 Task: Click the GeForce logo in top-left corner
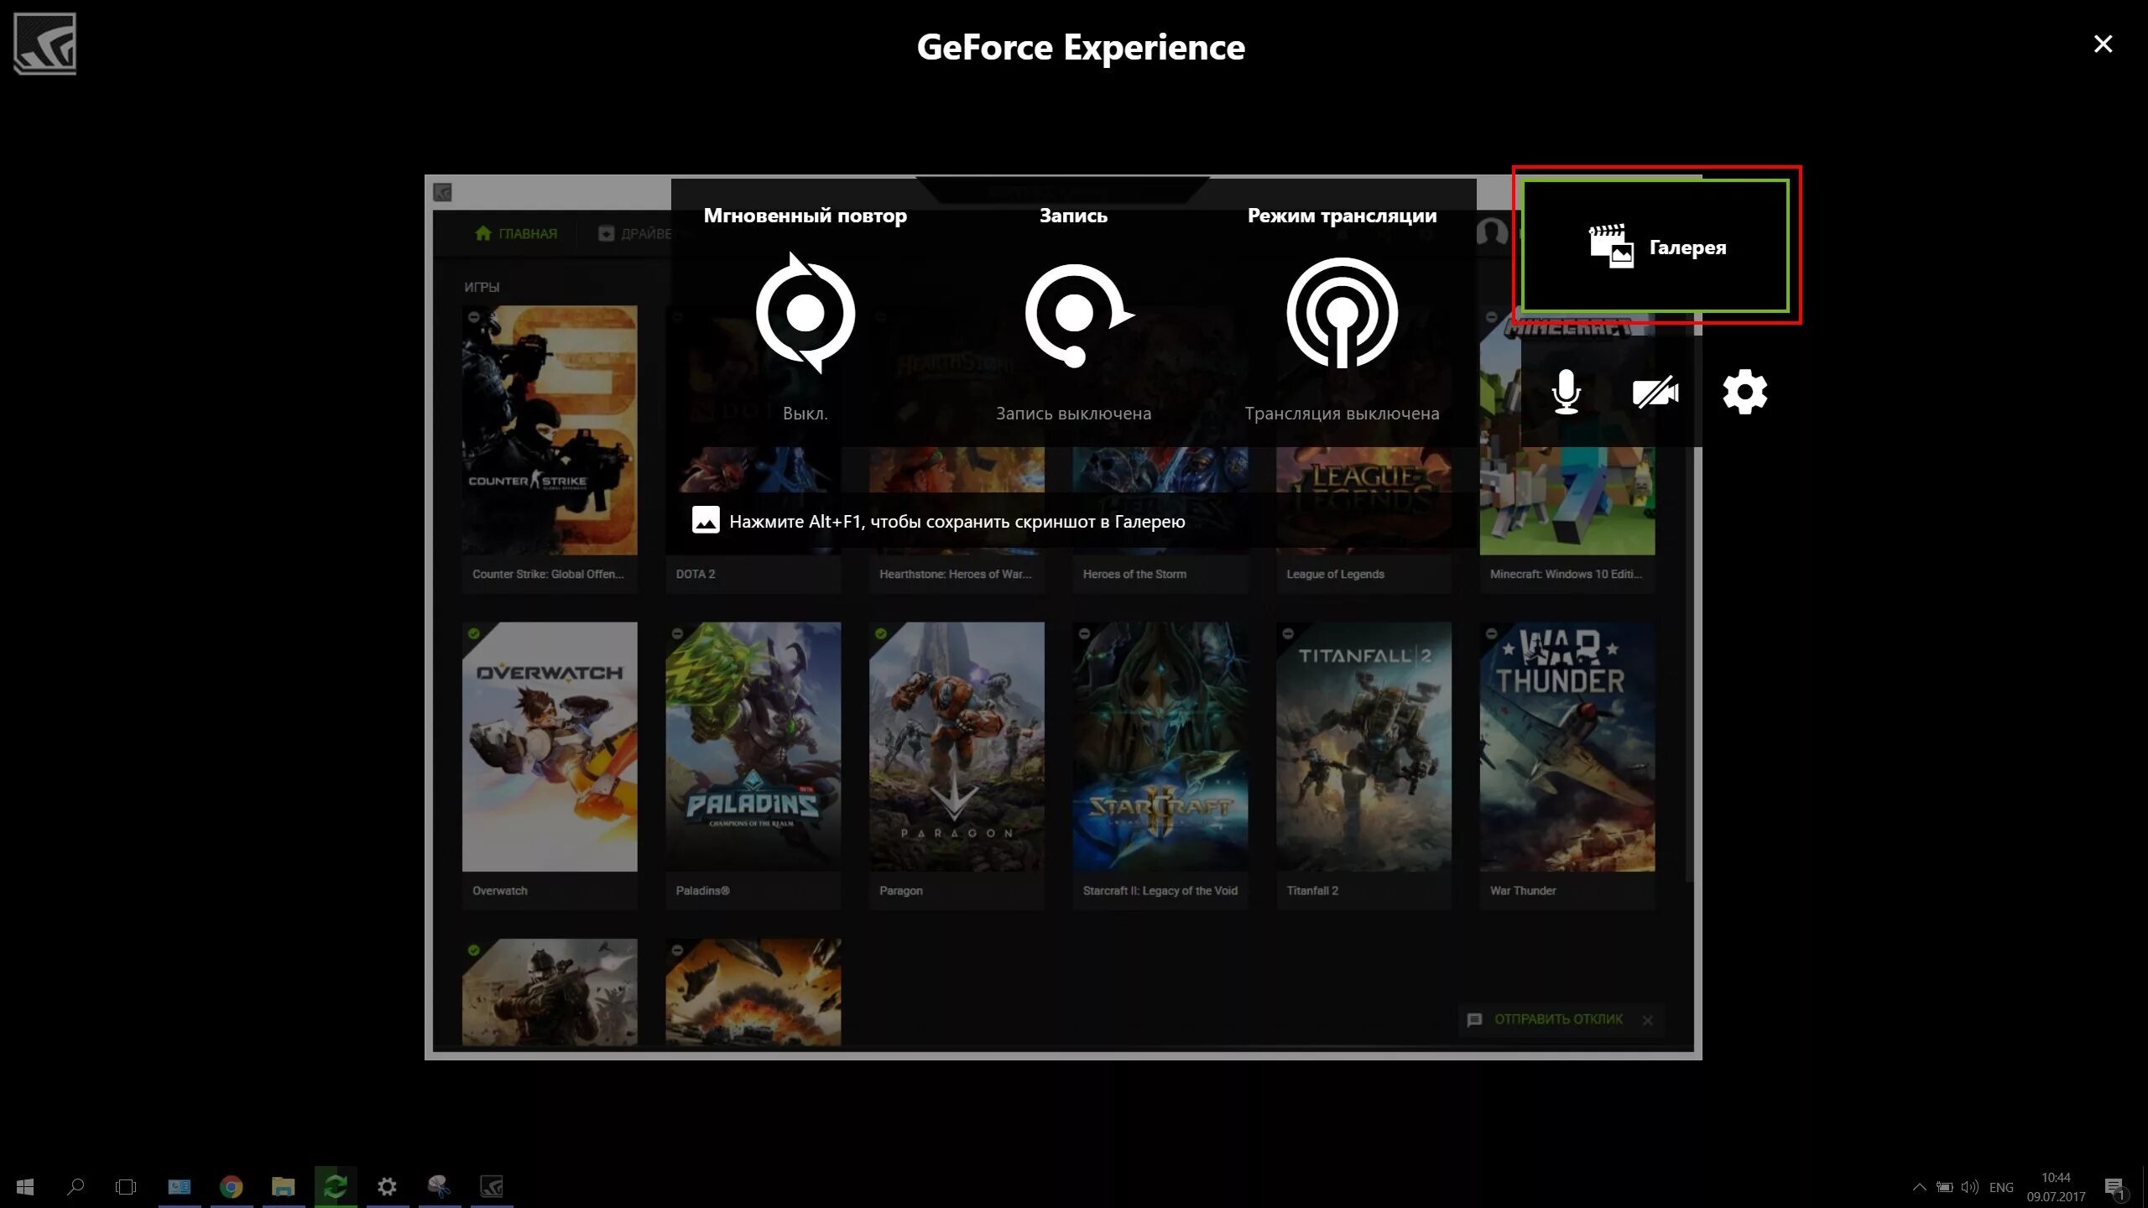(x=45, y=44)
